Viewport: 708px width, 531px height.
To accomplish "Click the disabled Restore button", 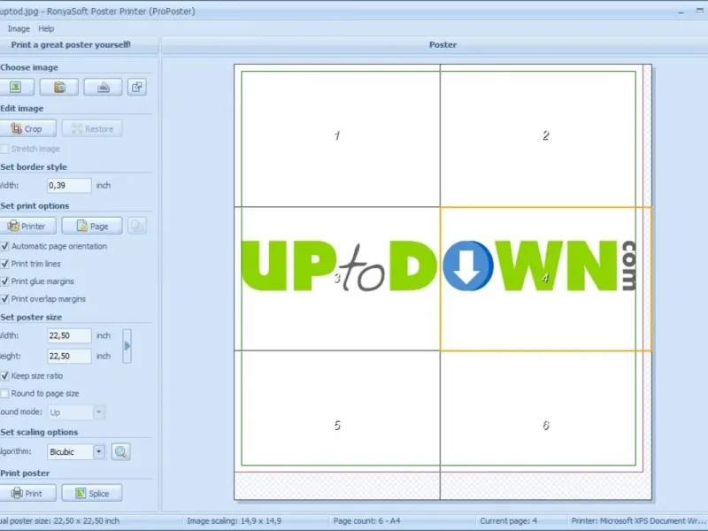I will pyautogui.click(x=92, y=128).
